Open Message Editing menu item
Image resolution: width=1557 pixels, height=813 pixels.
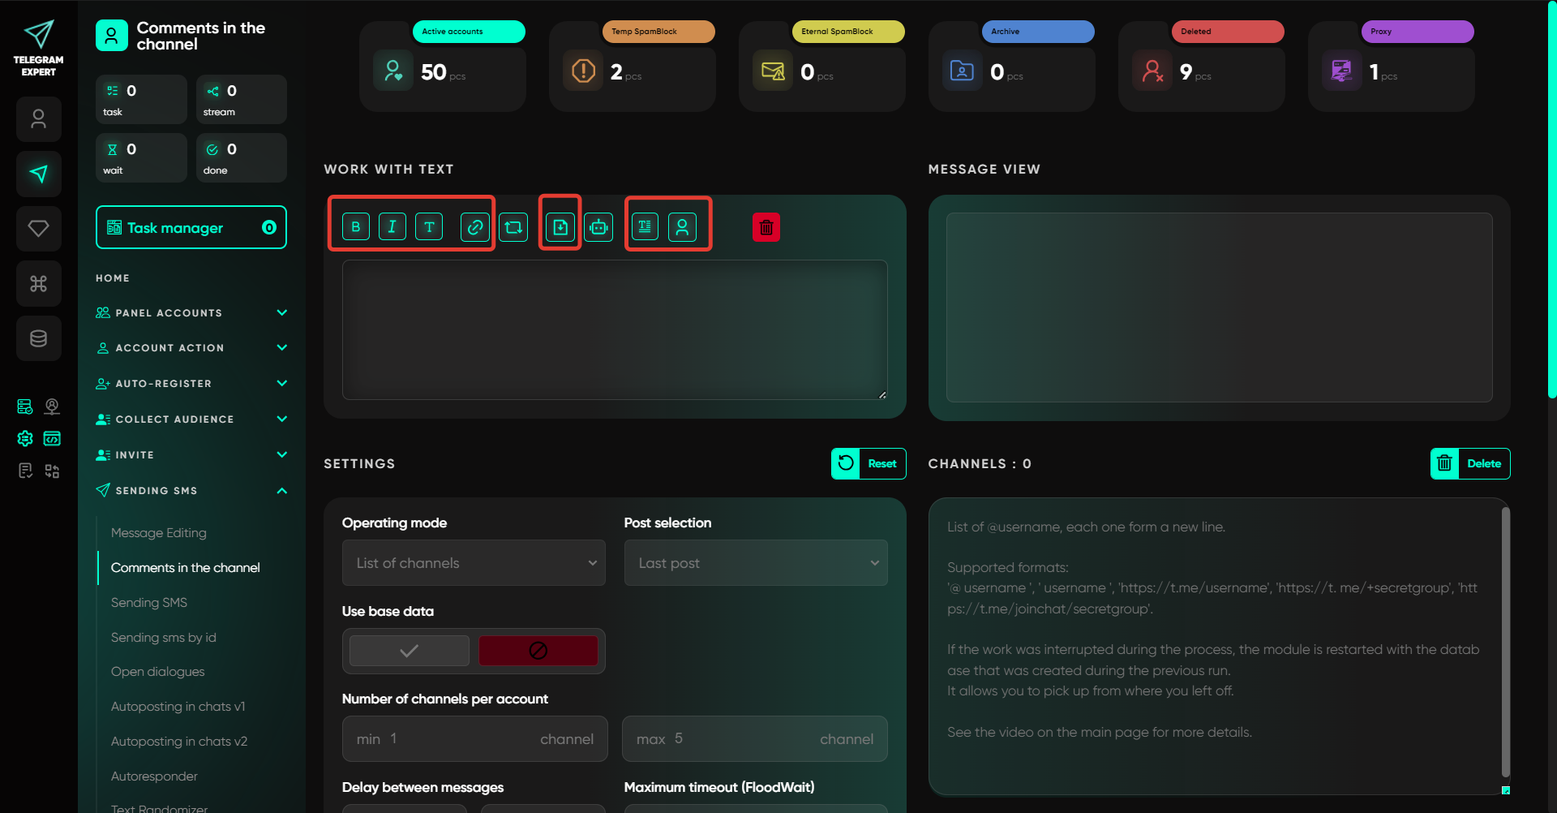tap(159, 533)
